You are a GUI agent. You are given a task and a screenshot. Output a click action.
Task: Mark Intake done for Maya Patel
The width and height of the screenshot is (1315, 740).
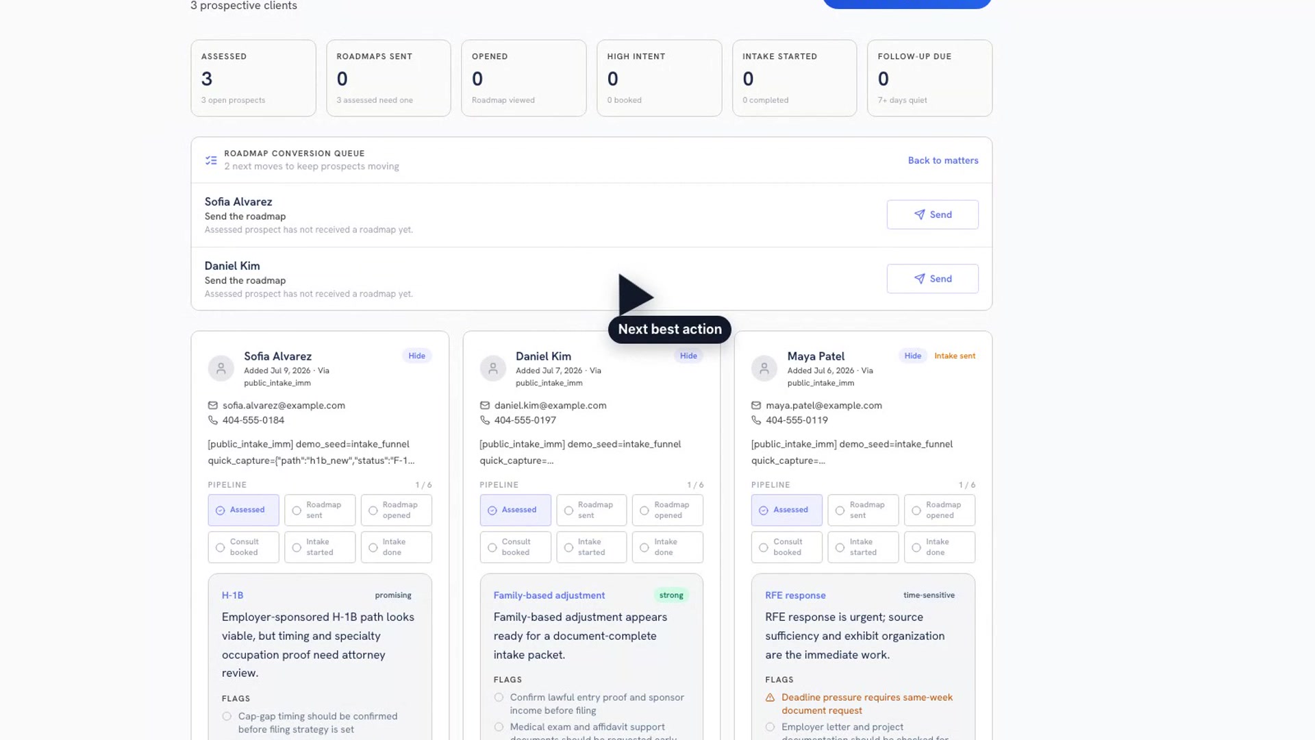click(x=939, y=547)
